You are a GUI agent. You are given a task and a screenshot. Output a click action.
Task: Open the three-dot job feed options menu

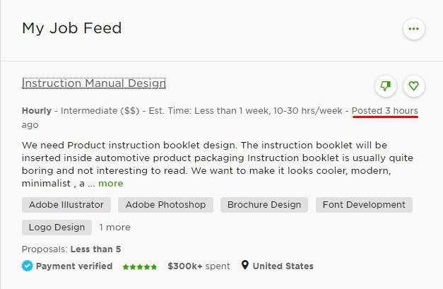[x=413, y=29]
